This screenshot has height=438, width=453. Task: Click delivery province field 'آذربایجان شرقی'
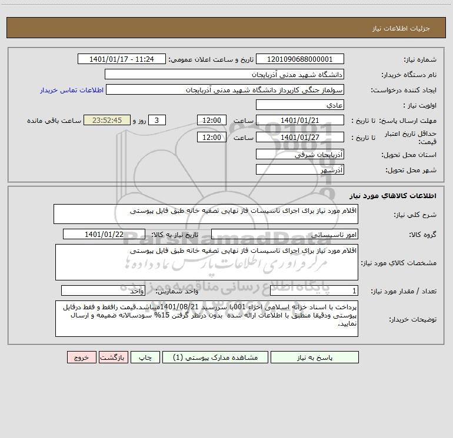click(300, 154)
